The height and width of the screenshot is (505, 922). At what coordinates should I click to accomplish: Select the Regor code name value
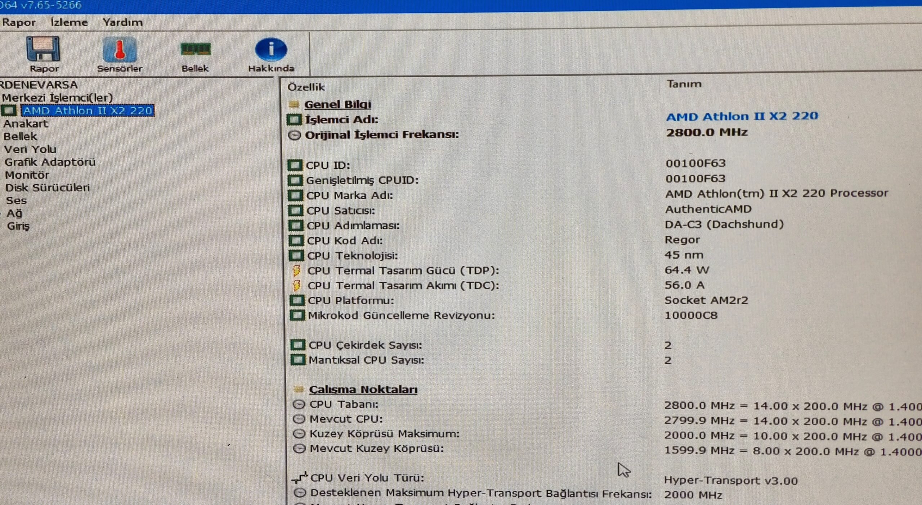point(682,240)
